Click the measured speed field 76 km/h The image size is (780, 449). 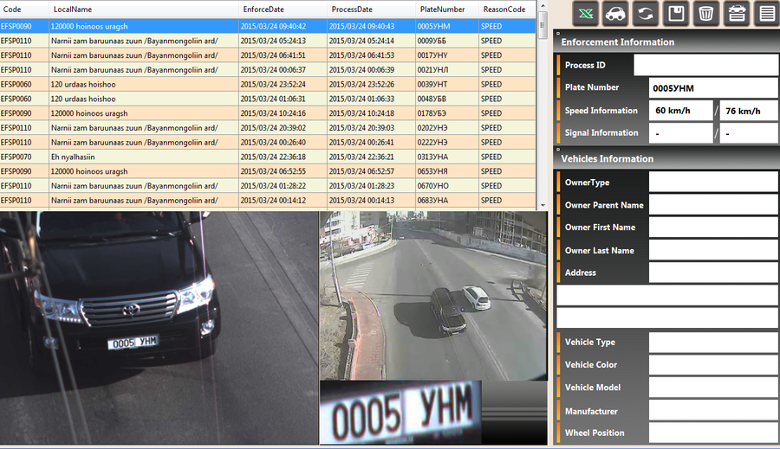click(x=749, y=110)
